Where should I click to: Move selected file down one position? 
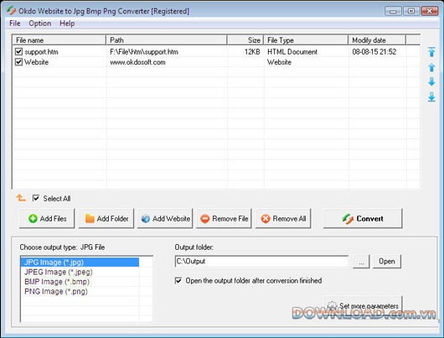[431, 81]
